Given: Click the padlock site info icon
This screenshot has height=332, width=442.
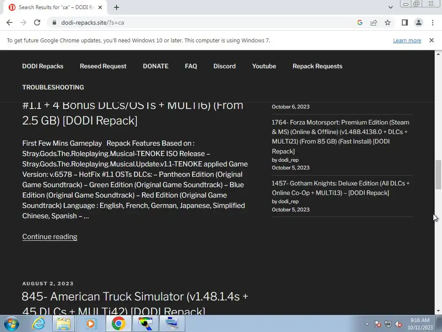Looking at the screenshot, I should (54, 22).
